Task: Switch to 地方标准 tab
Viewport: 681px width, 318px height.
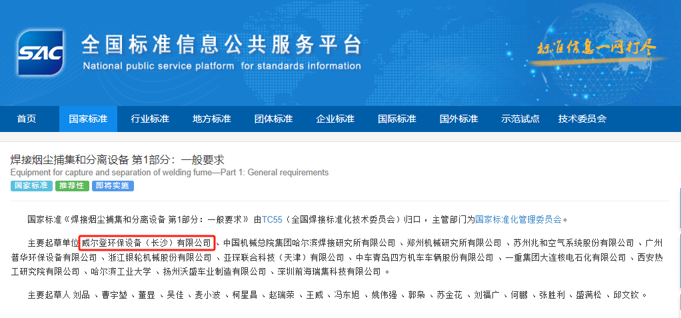Action: click(x=211, y=119)
